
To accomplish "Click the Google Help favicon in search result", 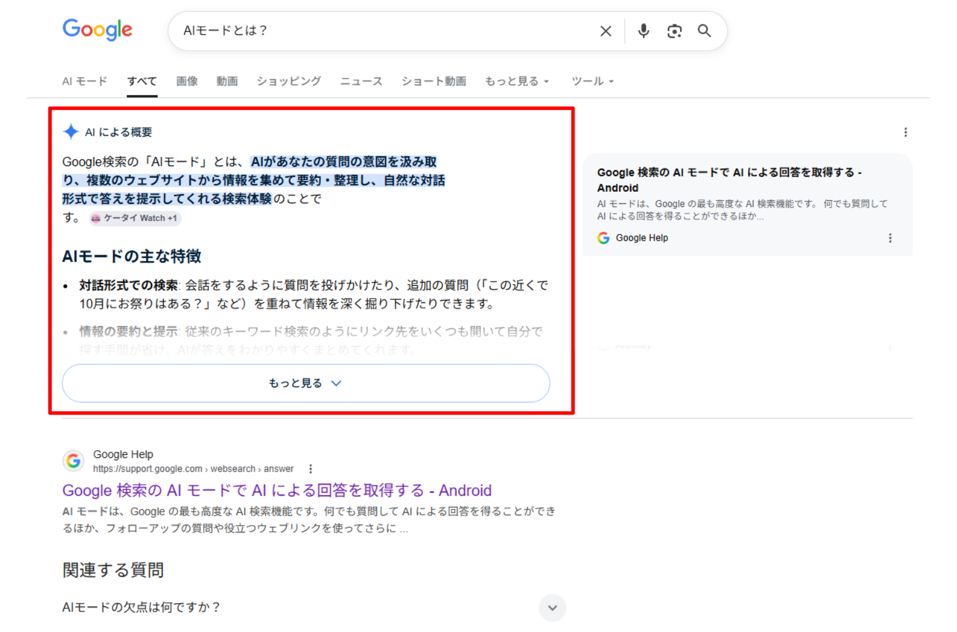I will tap(73, 460).
